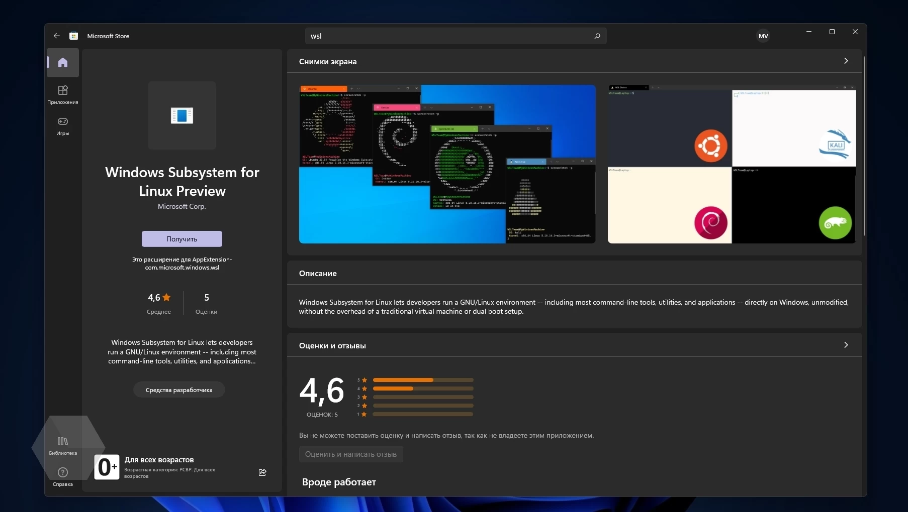The image size is (908, 512).
Task: Open Библиотека in sidebar
Action: point(63,445)
